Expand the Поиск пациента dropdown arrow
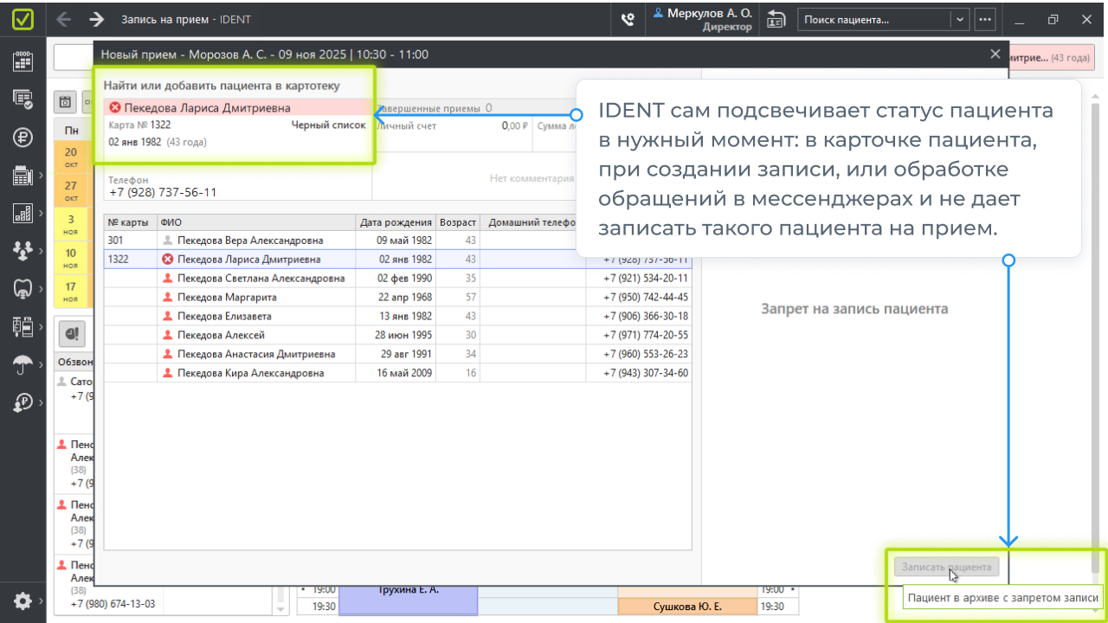The image size is (1108, 623). 959,20
